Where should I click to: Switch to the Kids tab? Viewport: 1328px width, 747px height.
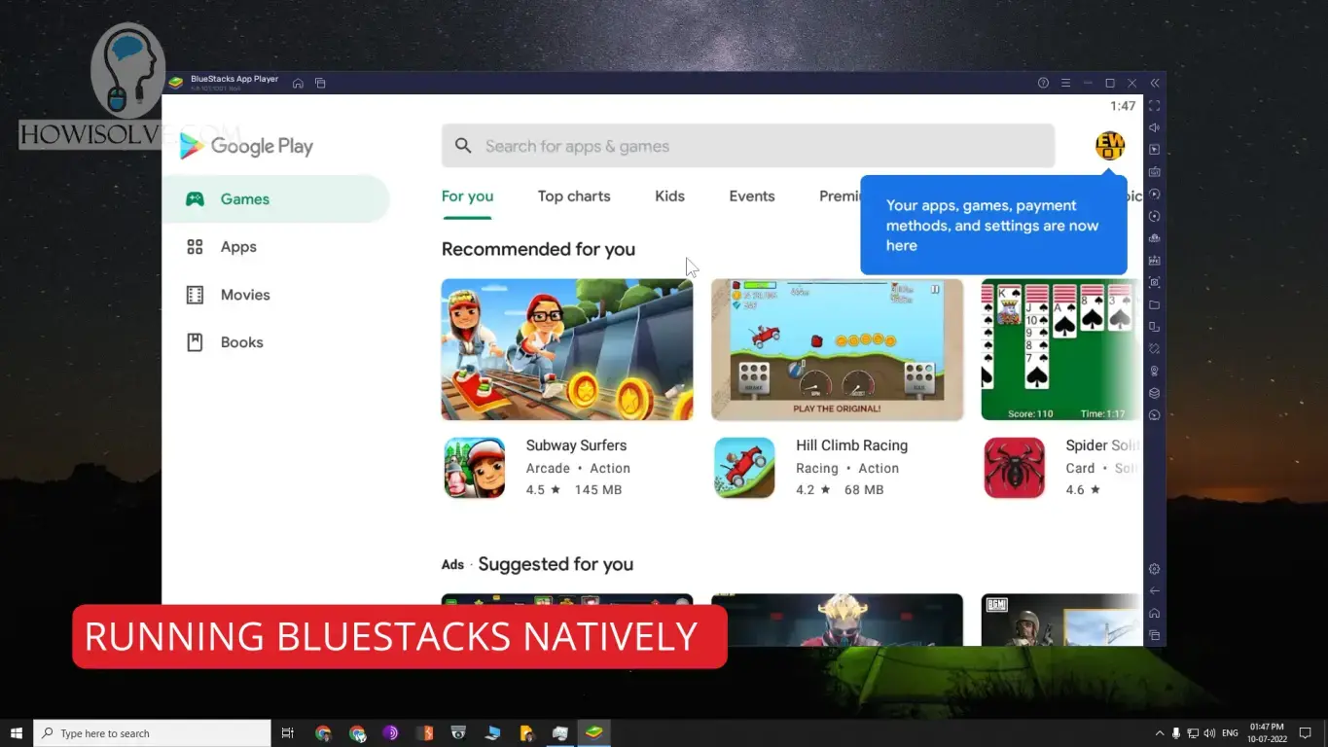(669, 196)
